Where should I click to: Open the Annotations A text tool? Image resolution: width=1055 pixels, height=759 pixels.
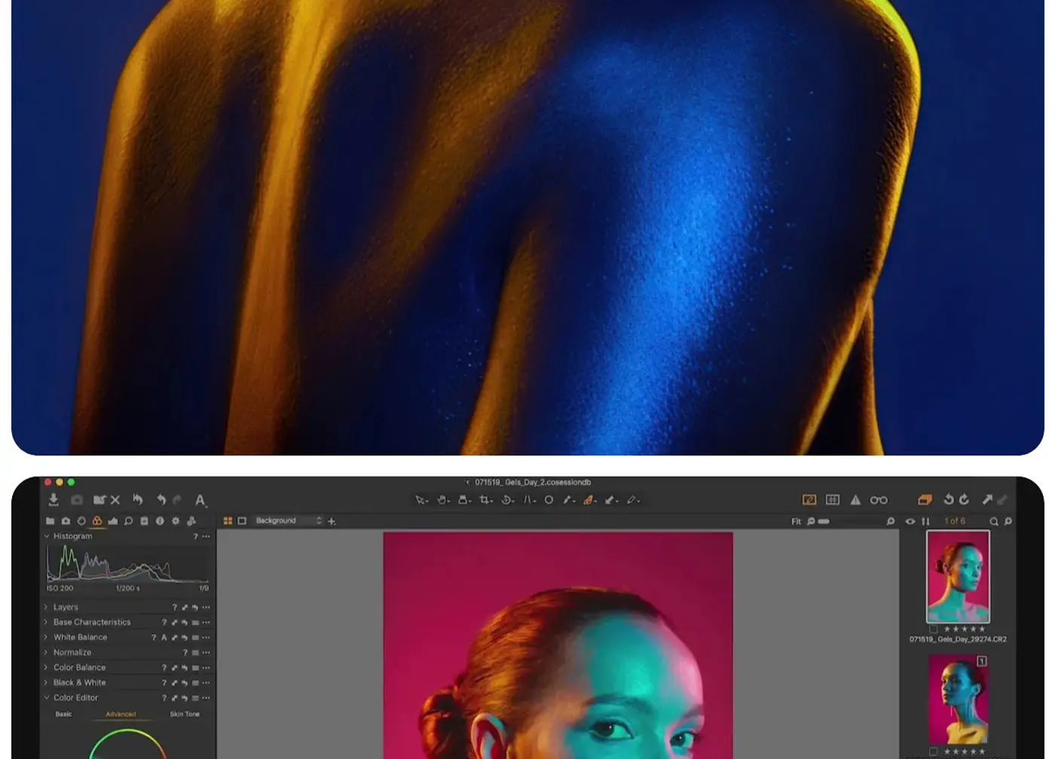(200, 500)
